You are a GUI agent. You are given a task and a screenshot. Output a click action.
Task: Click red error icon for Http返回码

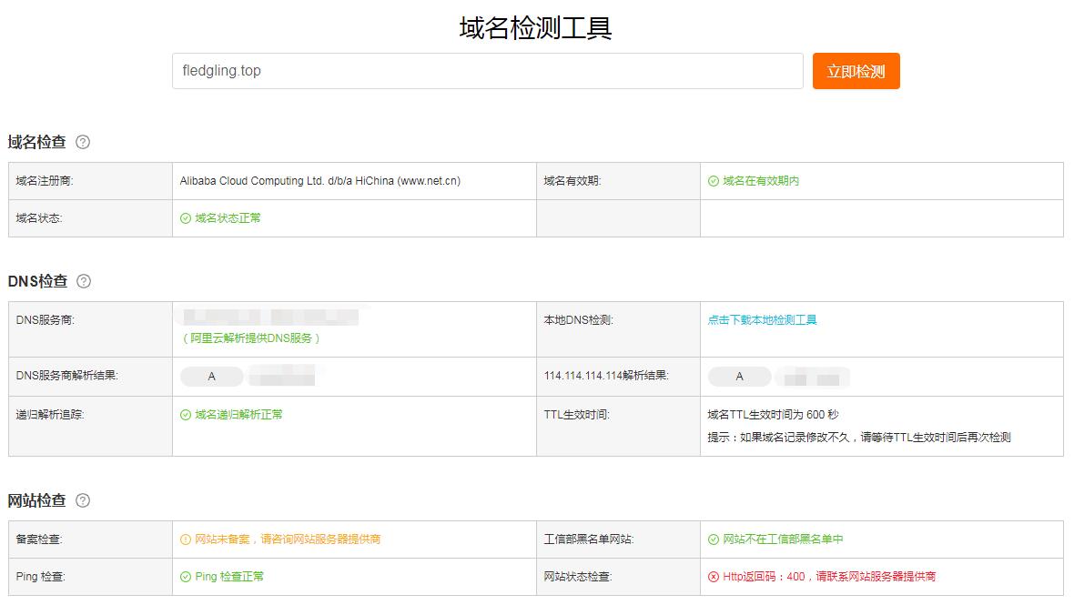714,577
